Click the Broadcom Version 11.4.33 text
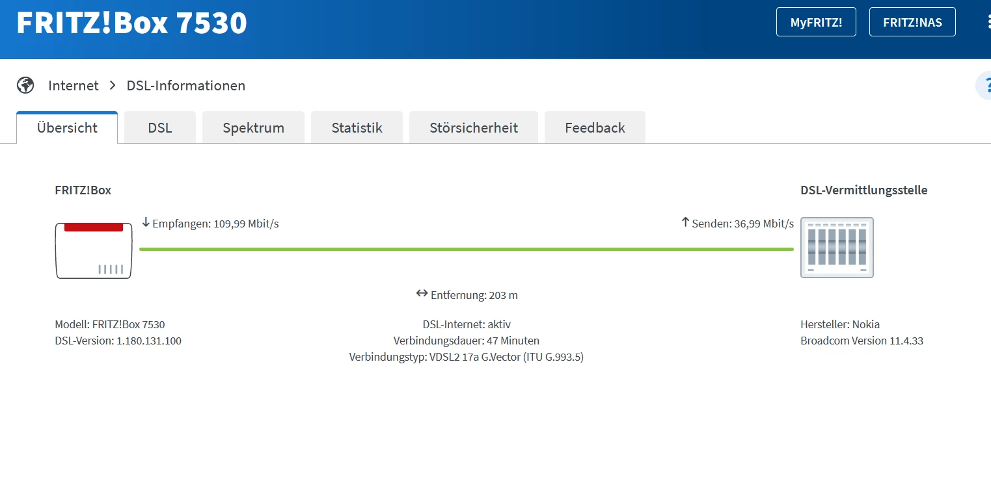This screenshot has width=991, height=492. point(862,341)
